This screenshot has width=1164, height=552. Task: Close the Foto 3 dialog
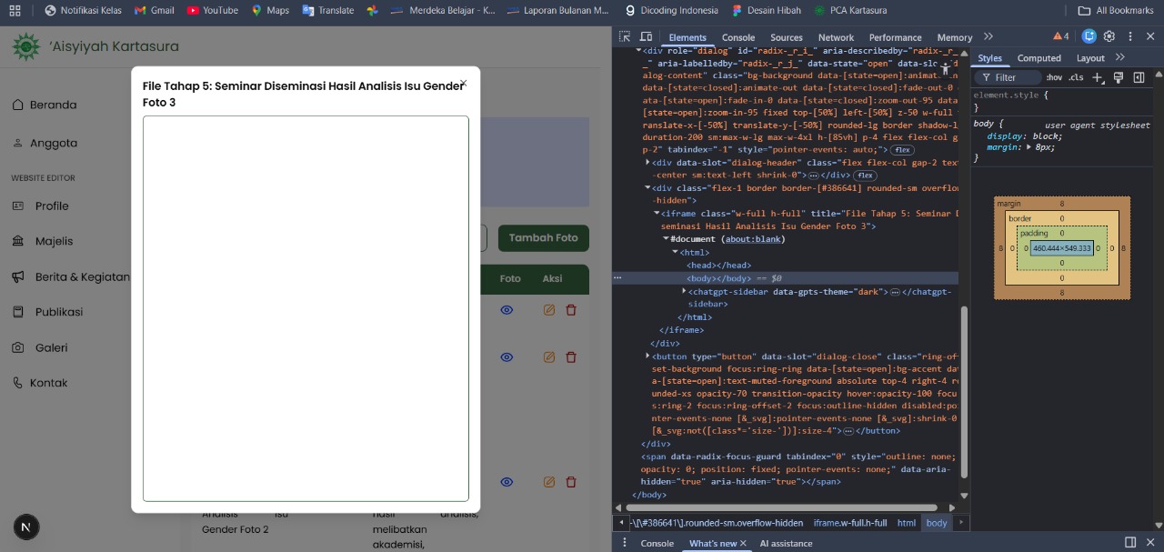pos(464,84)
